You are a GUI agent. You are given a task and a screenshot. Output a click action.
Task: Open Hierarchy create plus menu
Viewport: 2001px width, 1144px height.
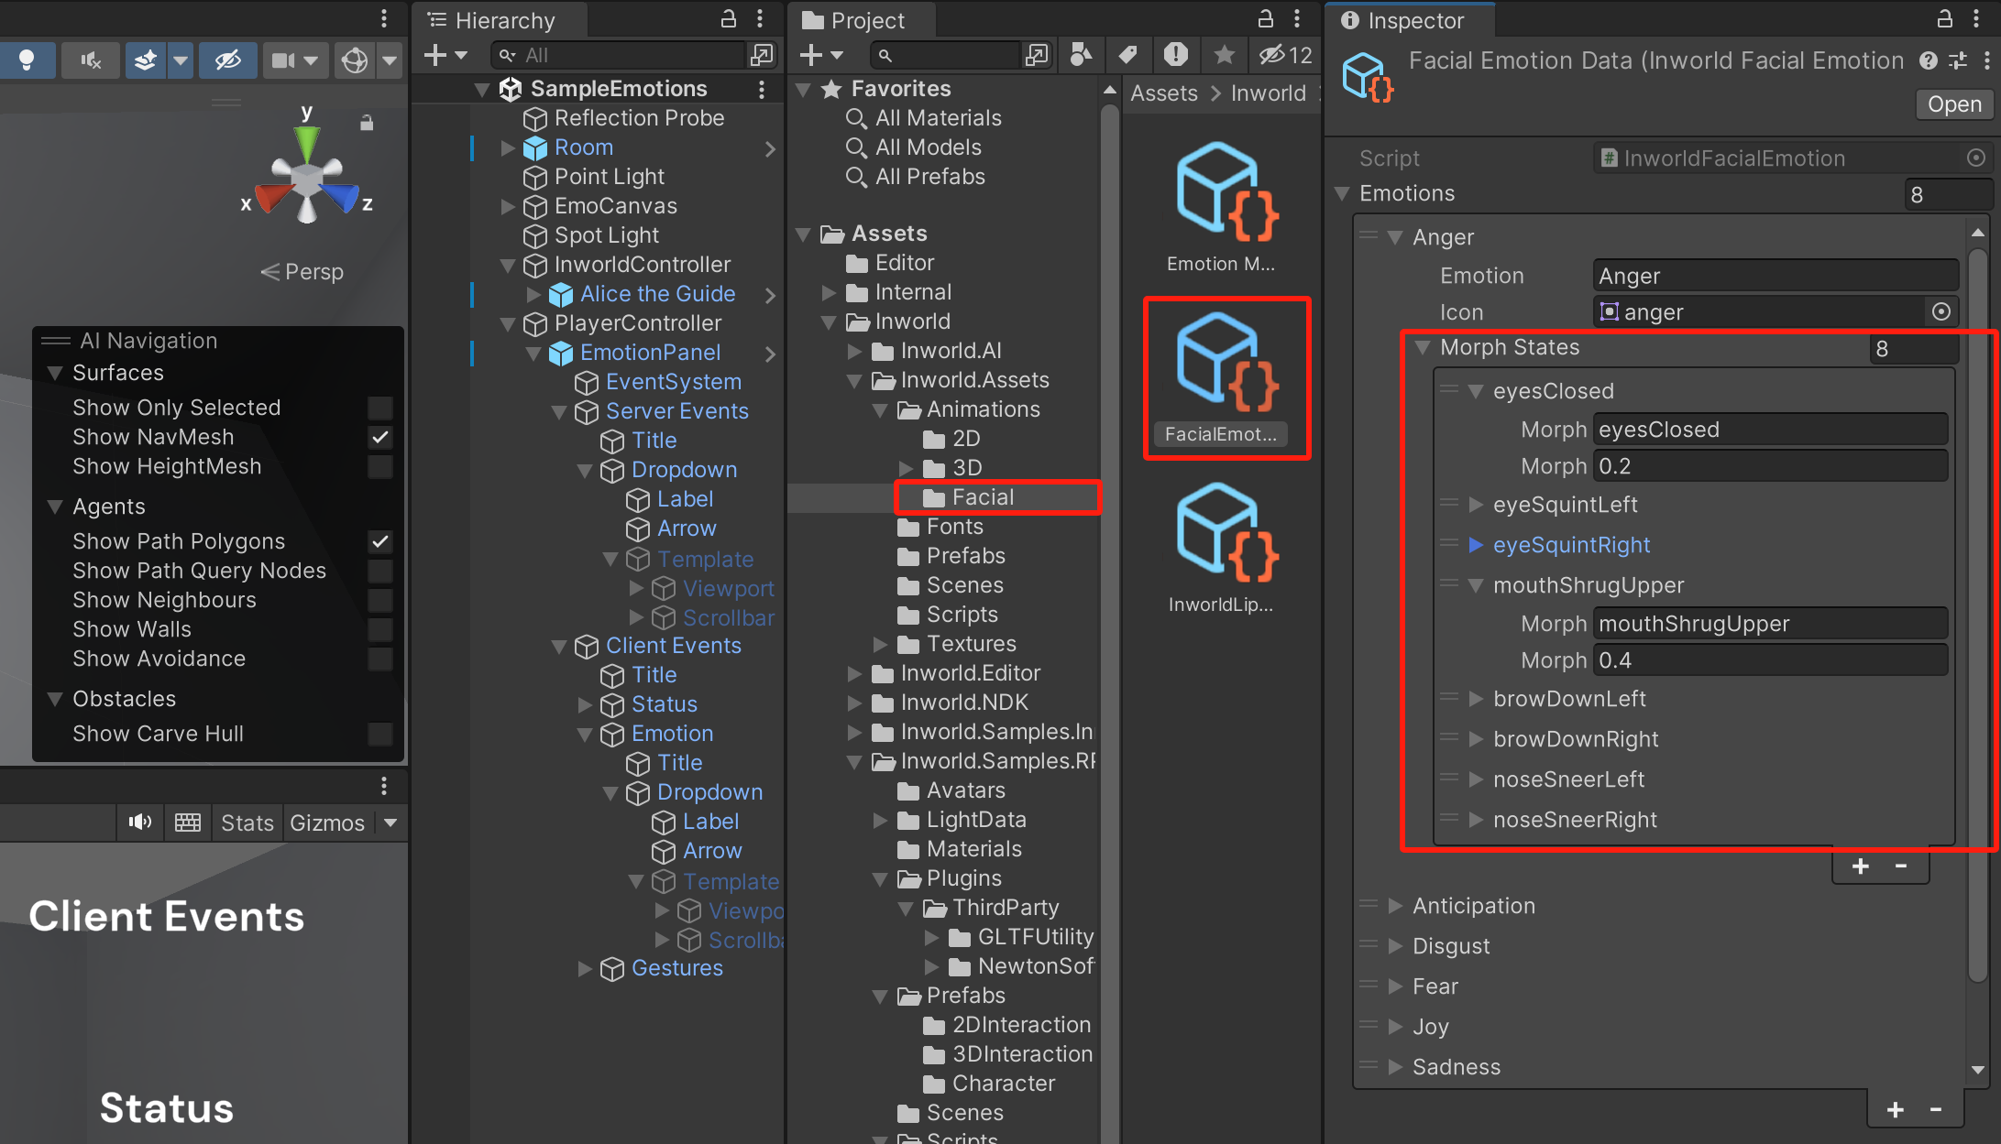point(445,55)
